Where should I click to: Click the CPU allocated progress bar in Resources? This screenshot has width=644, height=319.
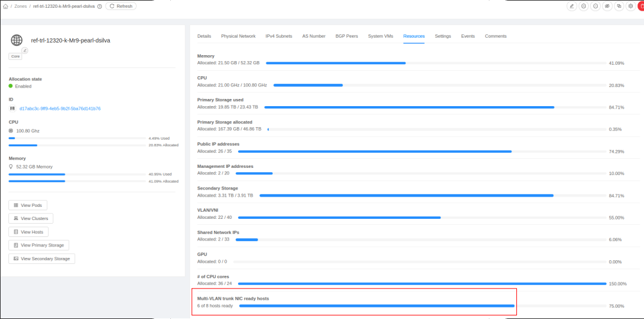point(440,85)
